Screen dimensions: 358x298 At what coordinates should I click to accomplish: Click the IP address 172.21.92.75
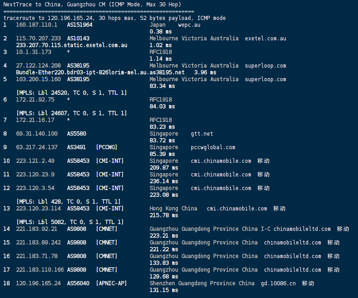click(x=35, y=100)
